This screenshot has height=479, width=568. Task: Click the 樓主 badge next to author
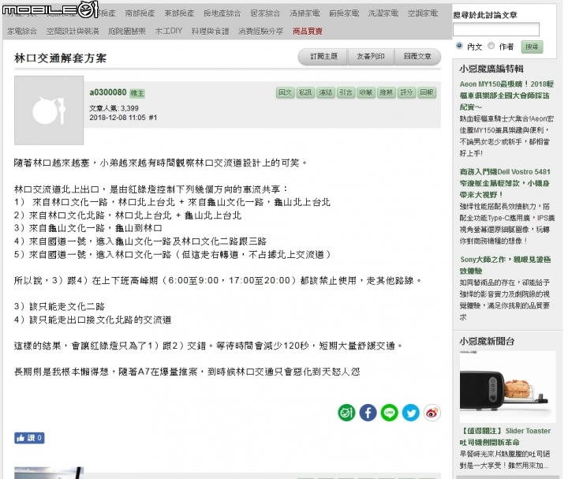pos(137,93)
